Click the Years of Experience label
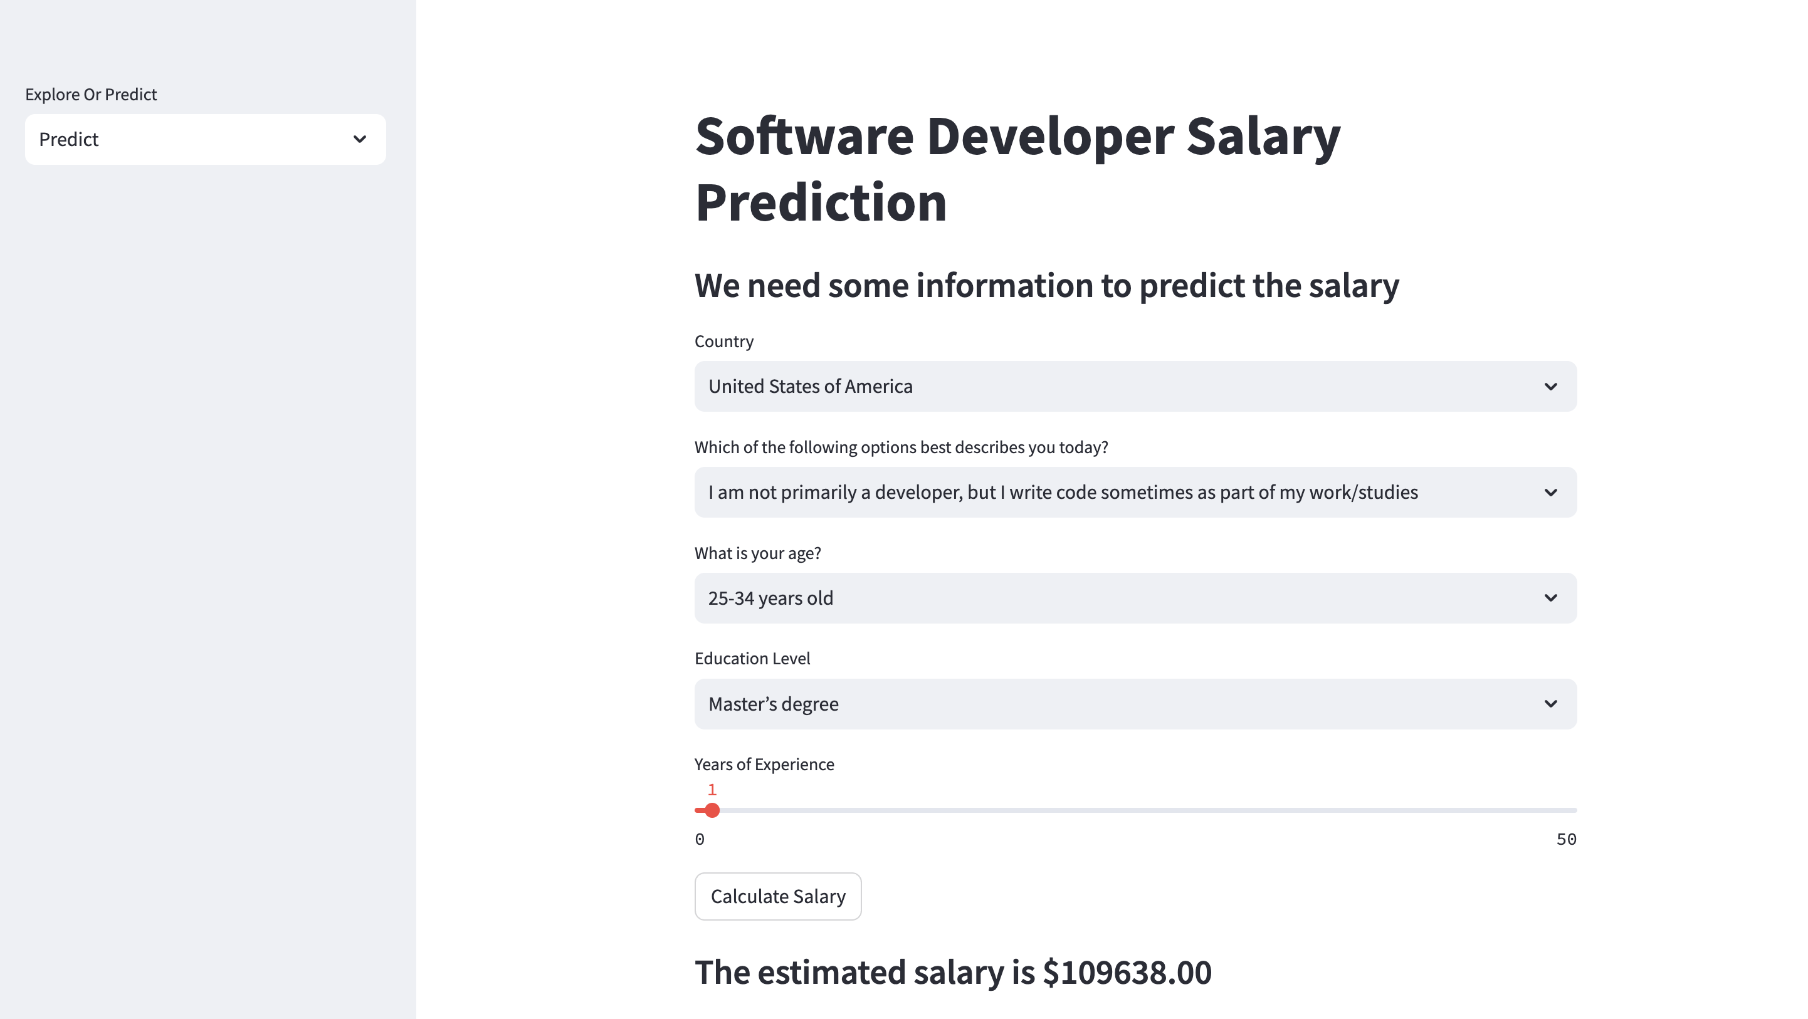The image size is (1808, 1019). click(764, 765)
